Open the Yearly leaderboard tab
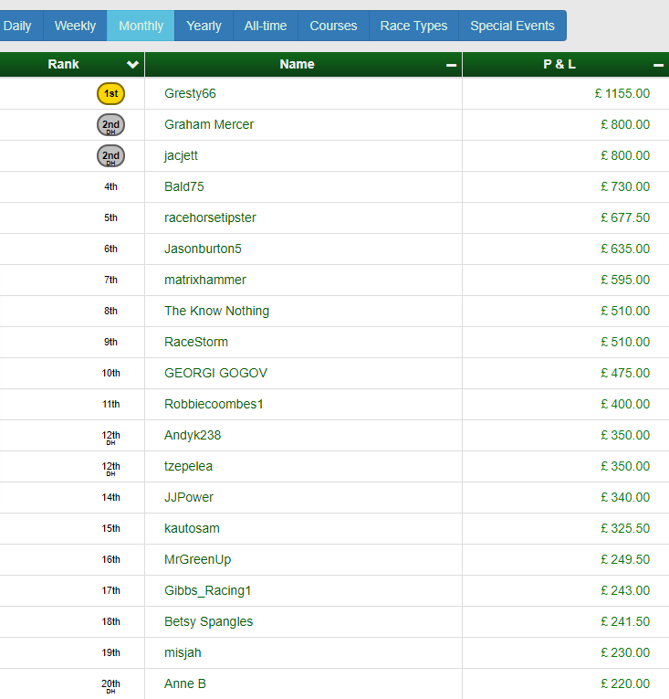The image size is (669, 699). (x=204, y=26)
